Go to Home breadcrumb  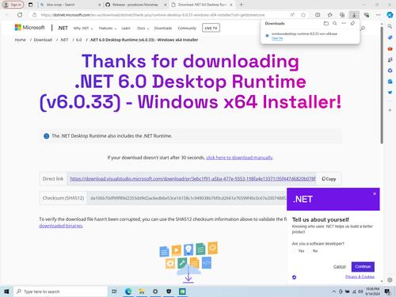(21, 40)
